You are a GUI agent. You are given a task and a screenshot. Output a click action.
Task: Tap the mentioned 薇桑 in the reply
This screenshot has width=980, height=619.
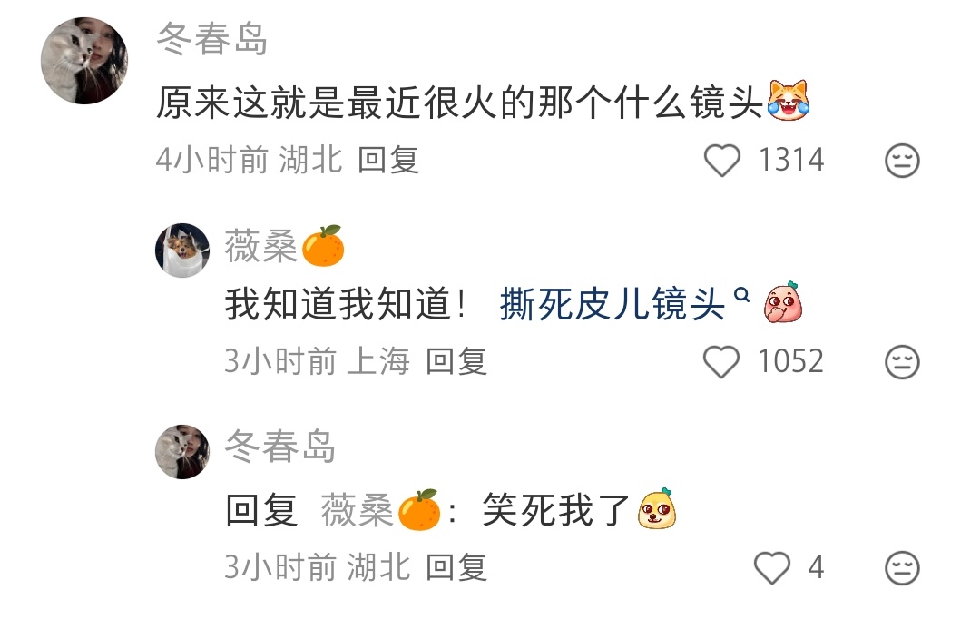coord(380,510)
